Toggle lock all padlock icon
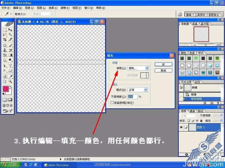225x168 pixels. [201, 121]
